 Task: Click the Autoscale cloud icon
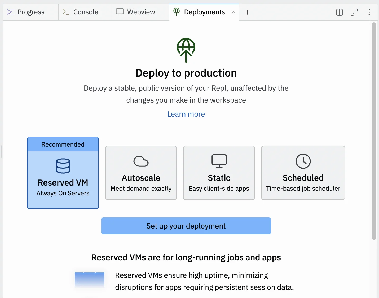coord(141,161)
